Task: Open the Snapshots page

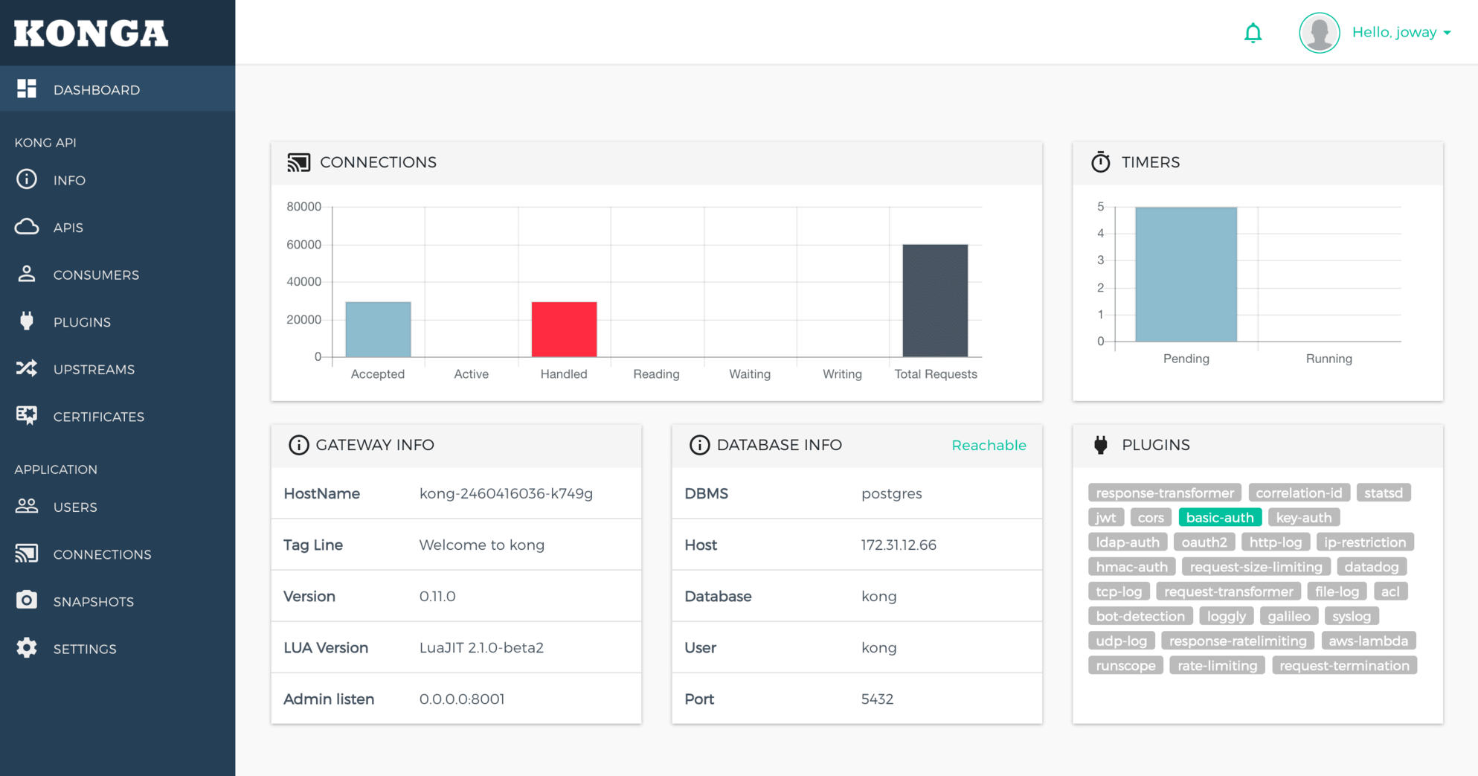Action: tap(118, 601)
